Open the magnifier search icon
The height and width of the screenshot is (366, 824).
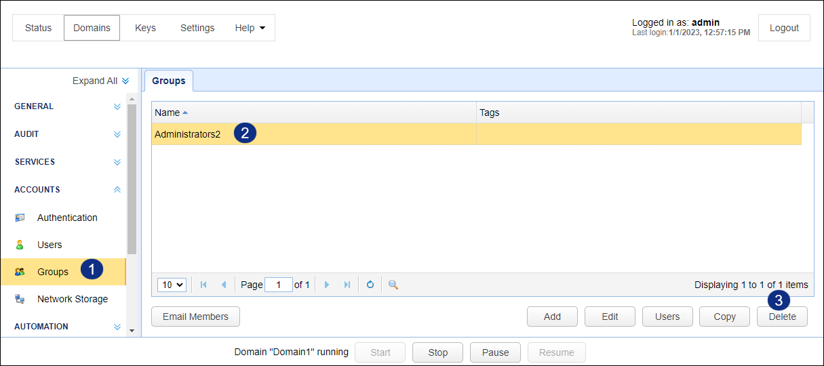[393, 285]
